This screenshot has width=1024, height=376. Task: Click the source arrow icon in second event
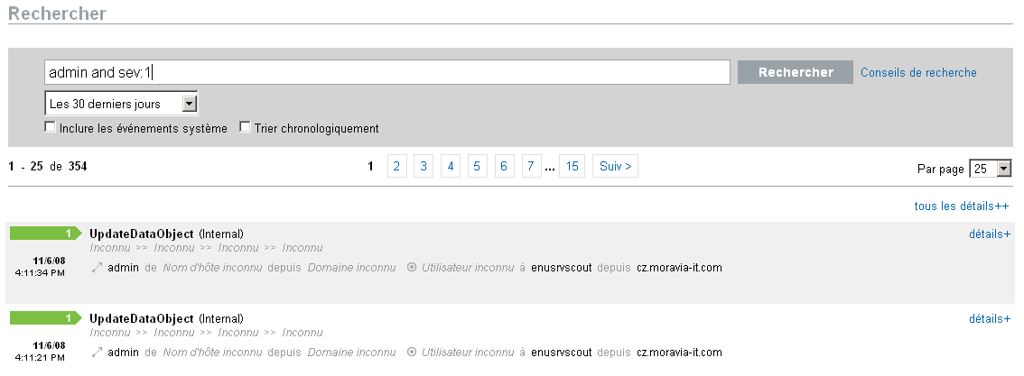click(x=97, y=353)
